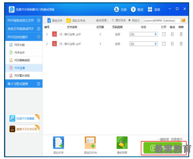
Task: Click the 页码选择 column header
Action: 117,27
